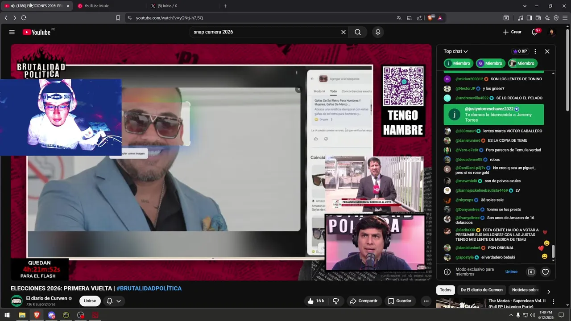Open the browser main menu icon
The width and height of the screenshot is (571, 321).
point(565,18)
